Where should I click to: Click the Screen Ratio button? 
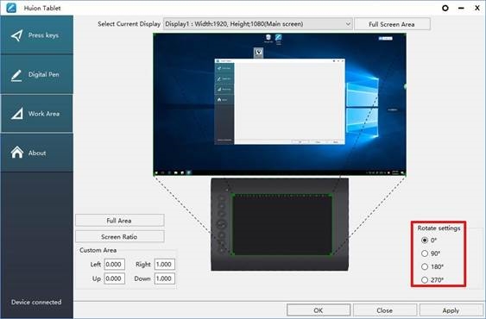point(119,236)
